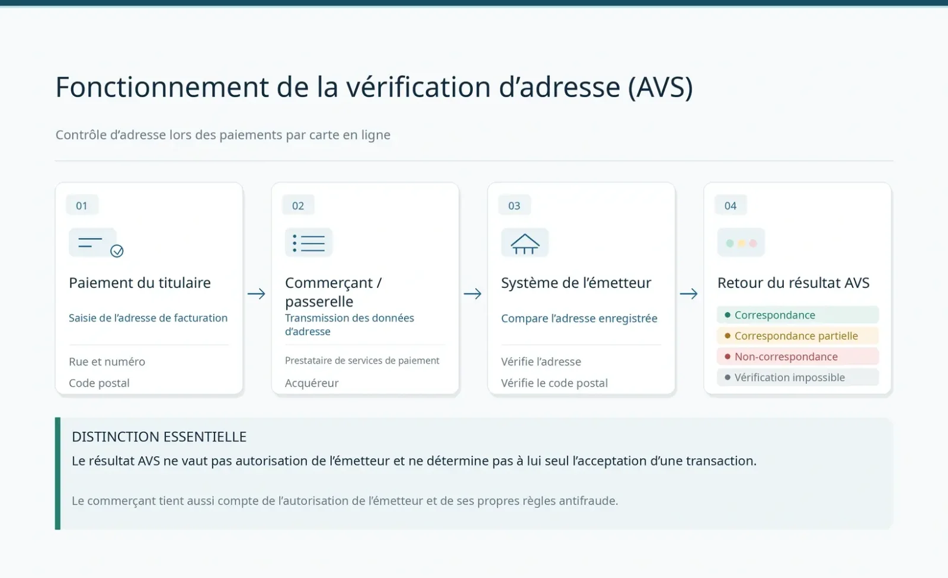Click the subtitle 'Contrôle d’adresse lors des paiements'
948x578 pixels.
(223, 135)
